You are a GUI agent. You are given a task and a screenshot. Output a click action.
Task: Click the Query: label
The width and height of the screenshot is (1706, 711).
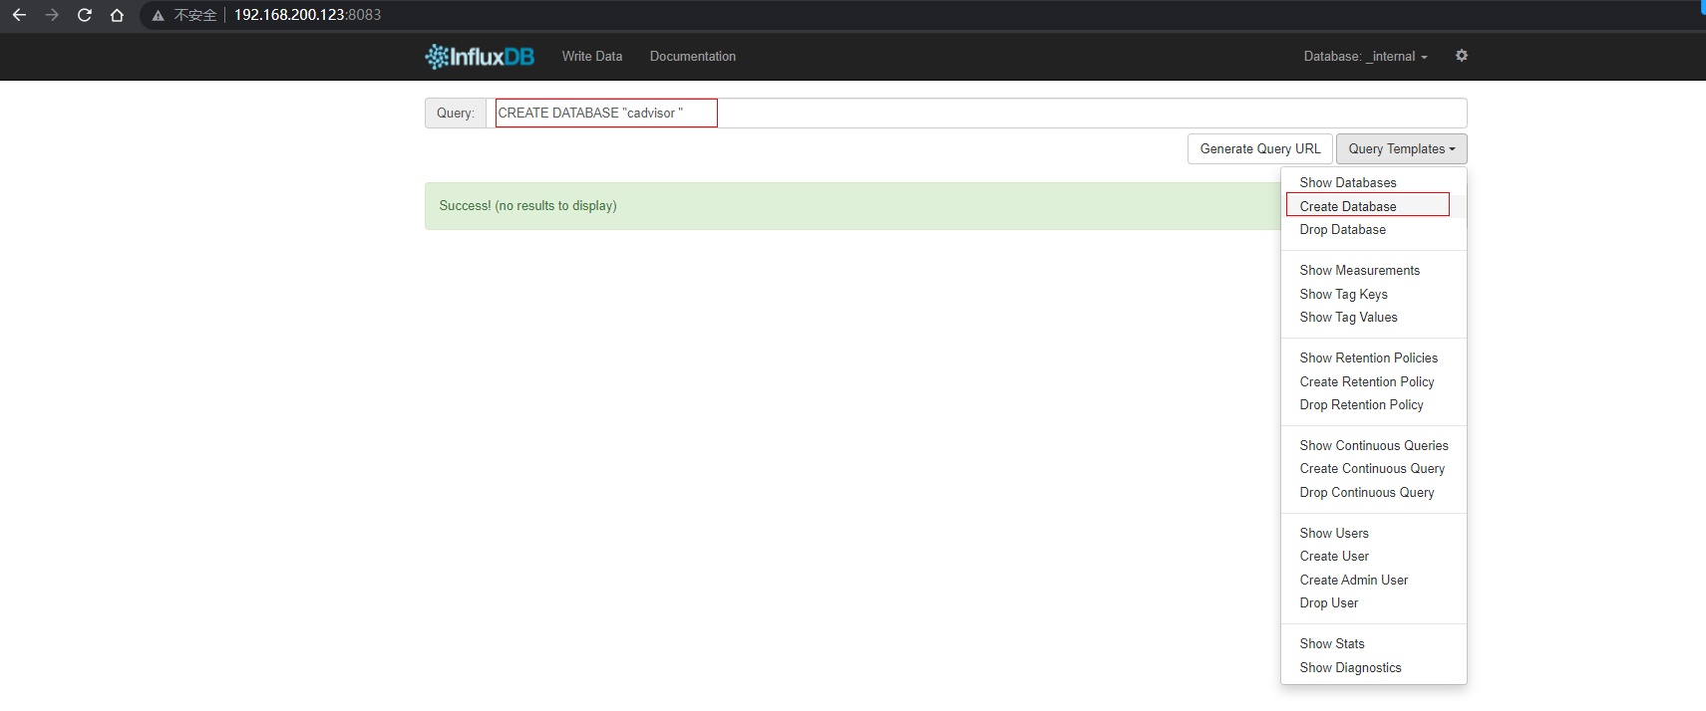pyautogui.click(x=456, y=113)
